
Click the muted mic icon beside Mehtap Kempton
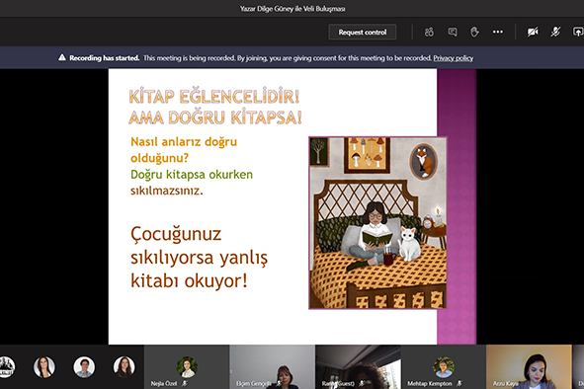click(x=459, y=383)
